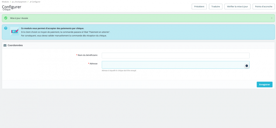Click the wrench icon in breadcrumb

click(x=30, y=2)
